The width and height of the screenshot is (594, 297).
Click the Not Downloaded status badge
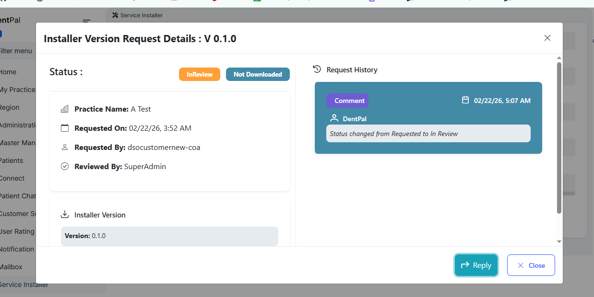coord(258,74)
